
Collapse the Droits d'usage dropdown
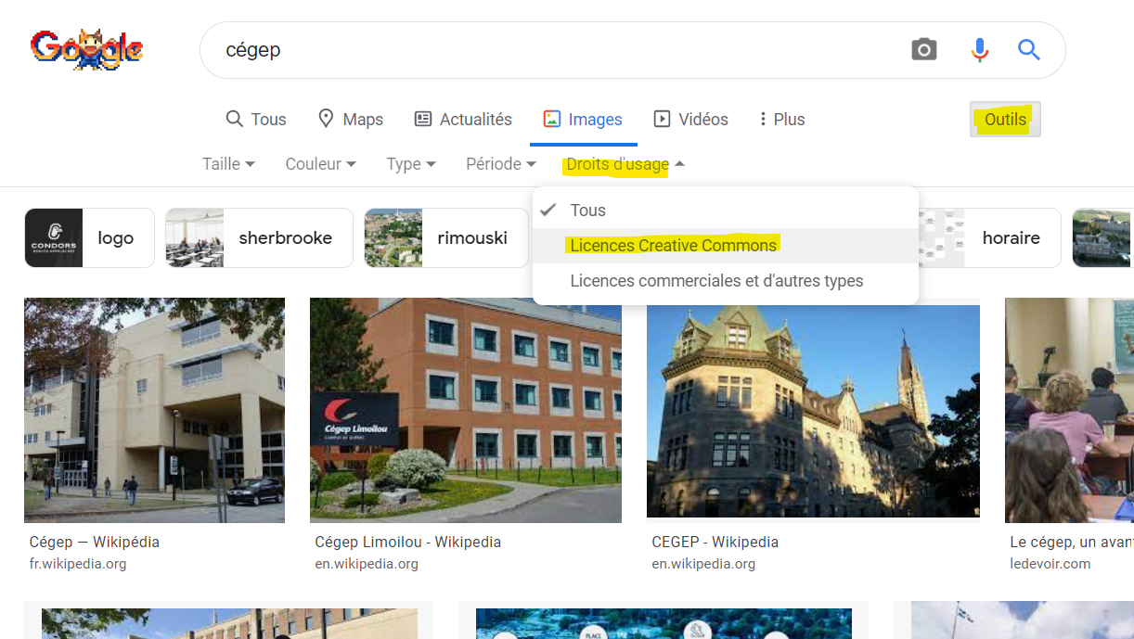tap(625, 164)
